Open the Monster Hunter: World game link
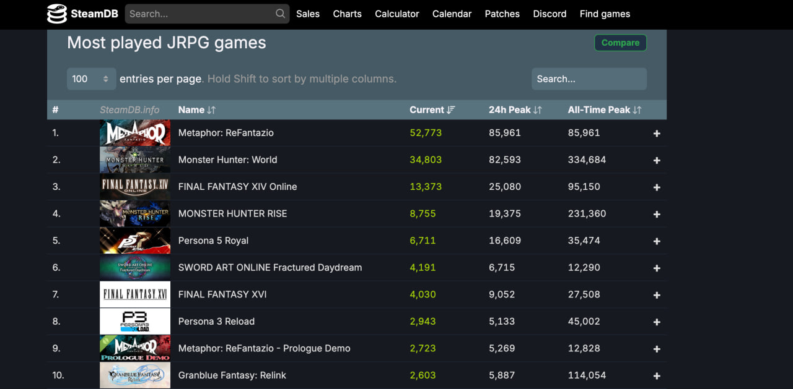Image resolution: width=793 pixels, height=389 pixels. point(227,160)
